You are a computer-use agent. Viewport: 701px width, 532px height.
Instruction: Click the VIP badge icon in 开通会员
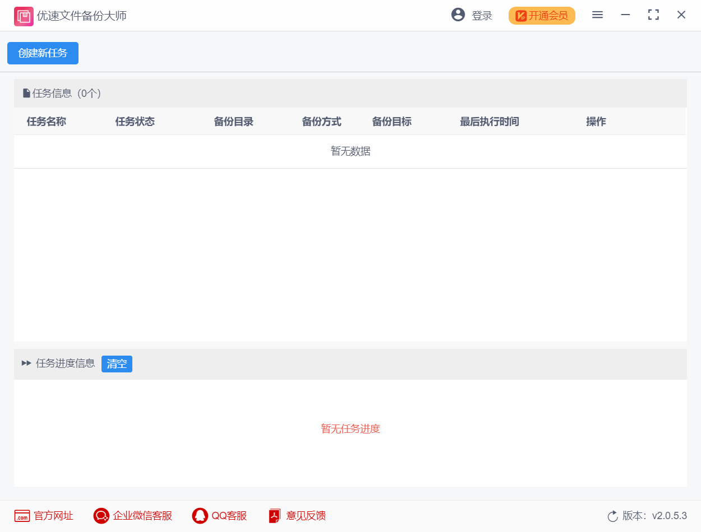tap(521, 16)
